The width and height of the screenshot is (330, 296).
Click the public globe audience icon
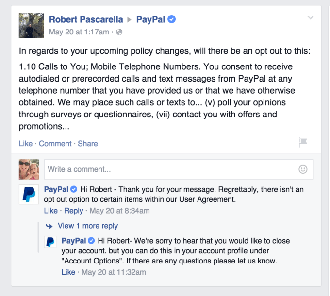coord(119,33)
